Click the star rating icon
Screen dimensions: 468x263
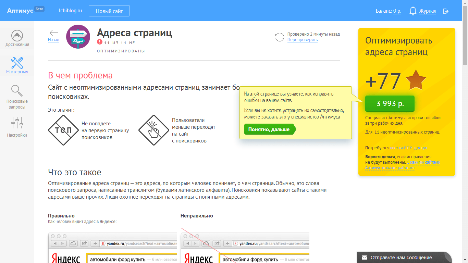point(416,80)
